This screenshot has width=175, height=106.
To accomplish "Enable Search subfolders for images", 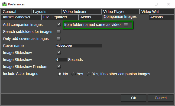I will coord(59,32).
